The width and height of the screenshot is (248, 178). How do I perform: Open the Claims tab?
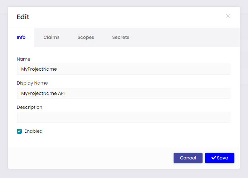52,37
